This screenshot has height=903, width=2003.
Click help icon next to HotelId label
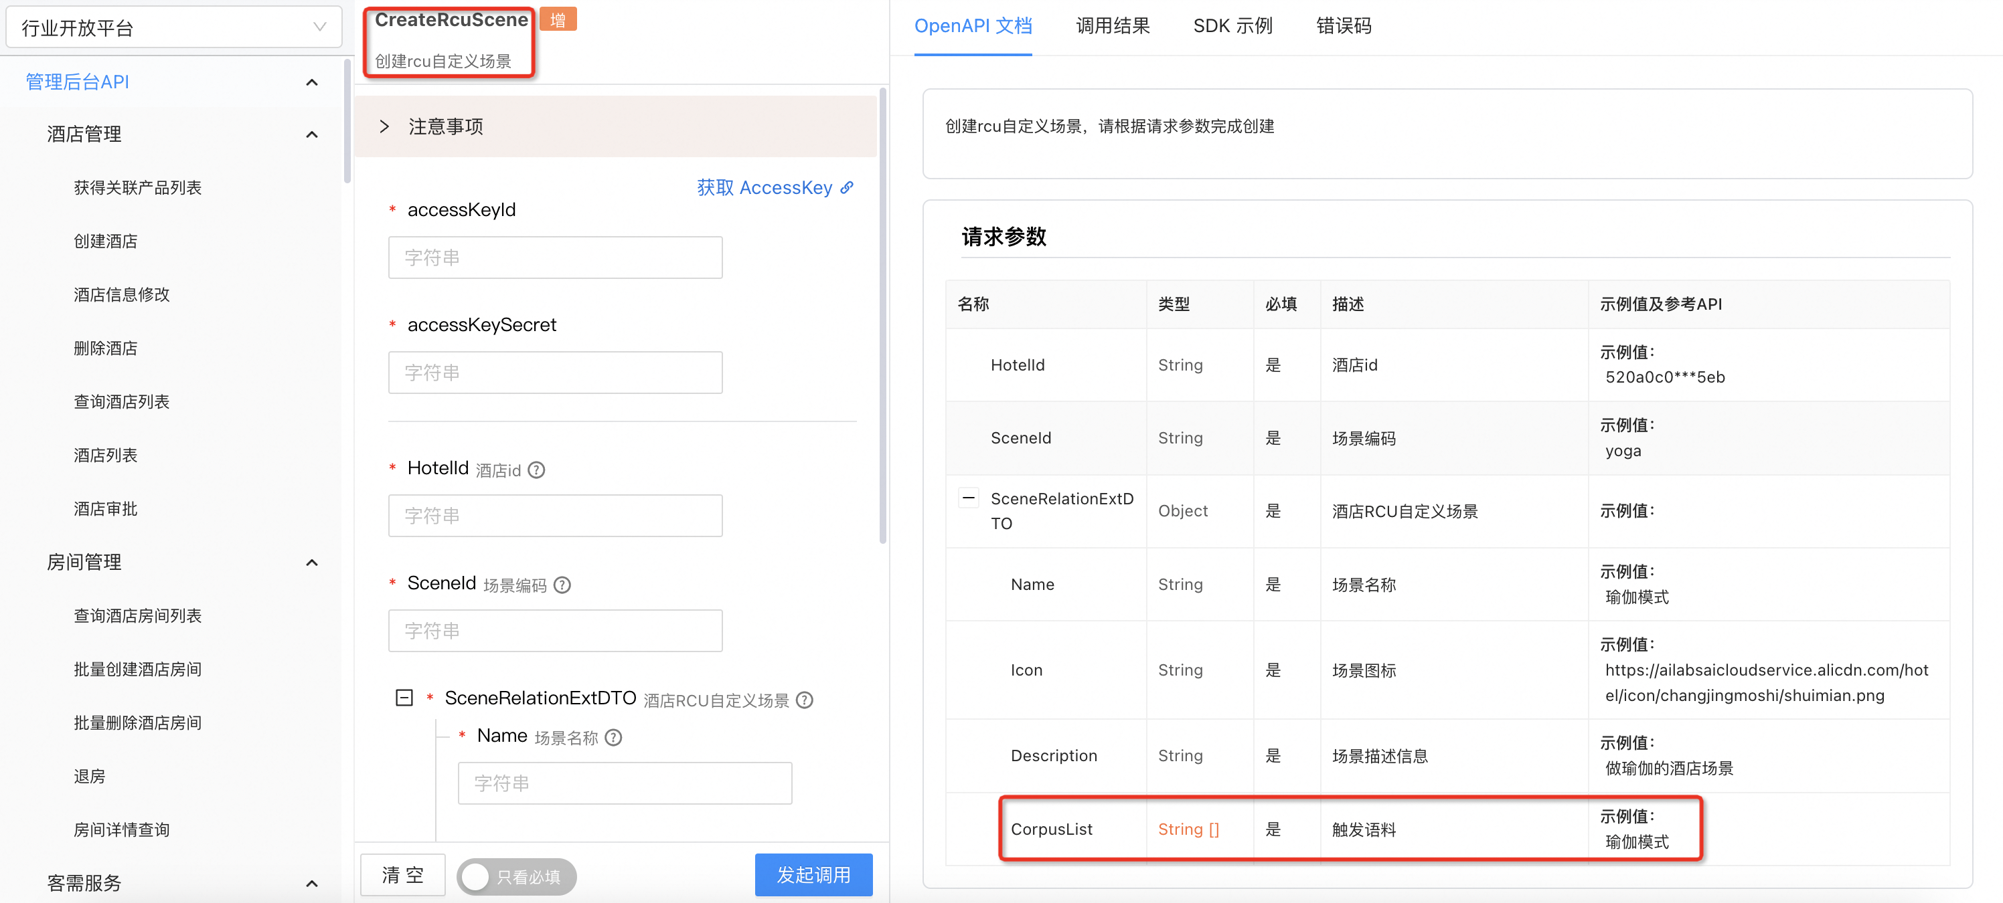[x=536, y=470]
